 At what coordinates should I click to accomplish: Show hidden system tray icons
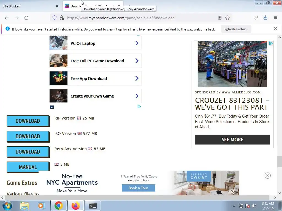click(234, 206)
